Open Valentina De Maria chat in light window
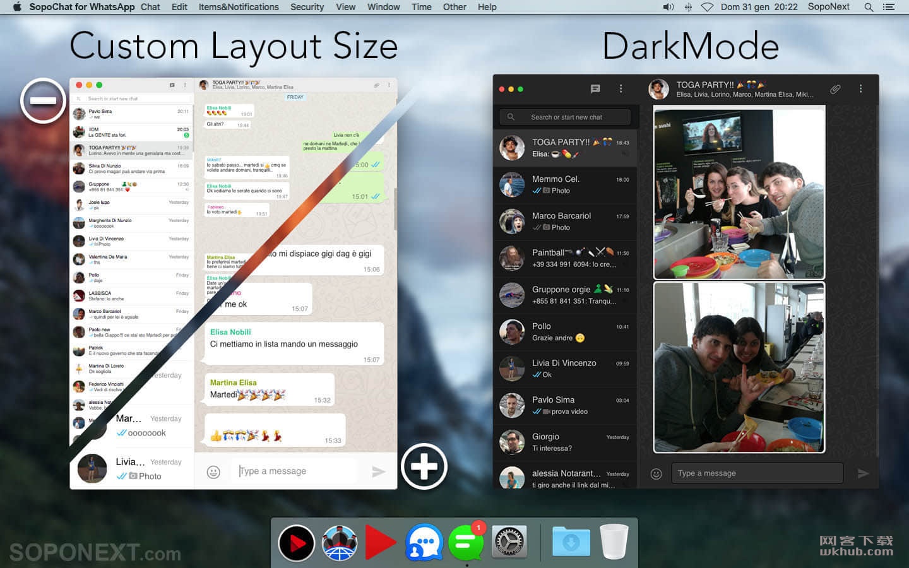Viewport: 909px width, 568px height. pos(131,259)
